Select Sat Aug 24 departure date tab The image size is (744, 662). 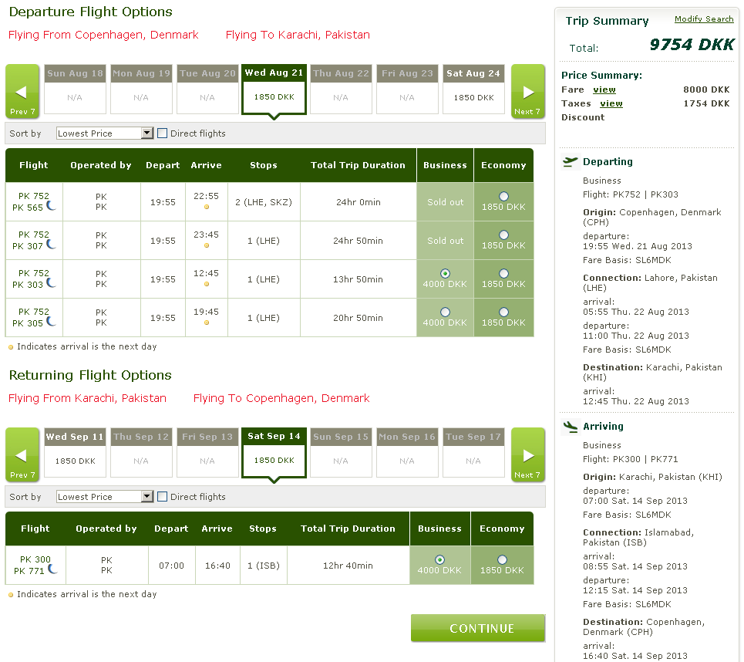(473, 90)
